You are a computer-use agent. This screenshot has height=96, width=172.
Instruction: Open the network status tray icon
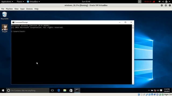155,90
